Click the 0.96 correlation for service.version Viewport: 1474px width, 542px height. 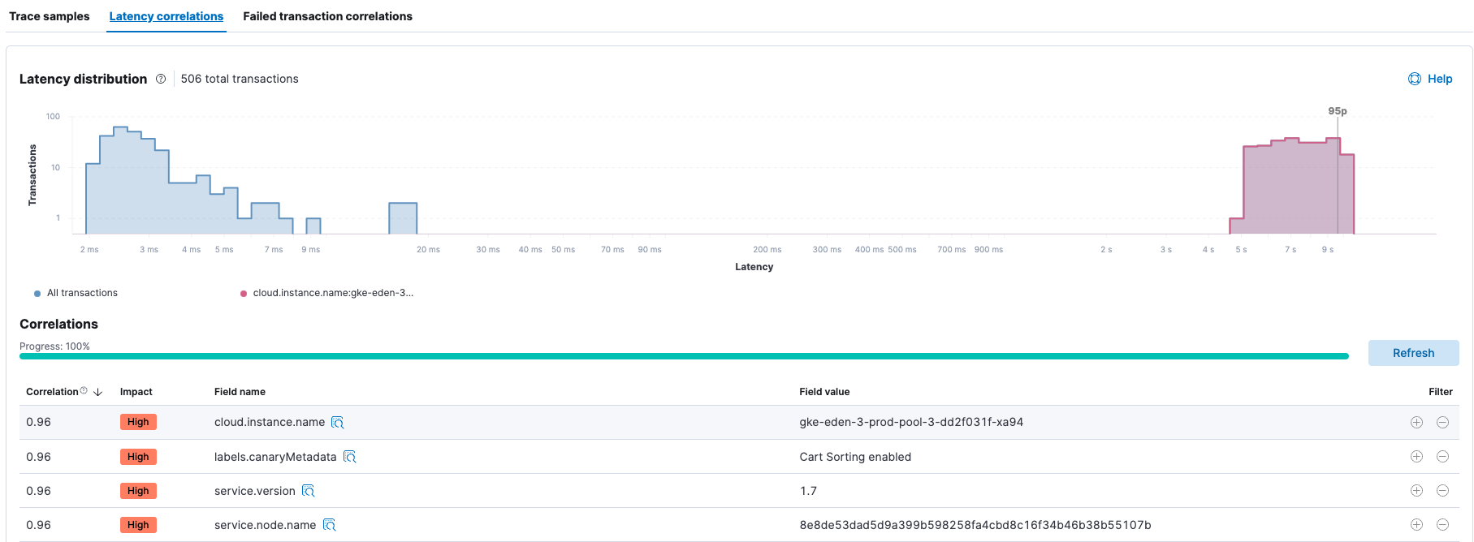tap(38, 491)
